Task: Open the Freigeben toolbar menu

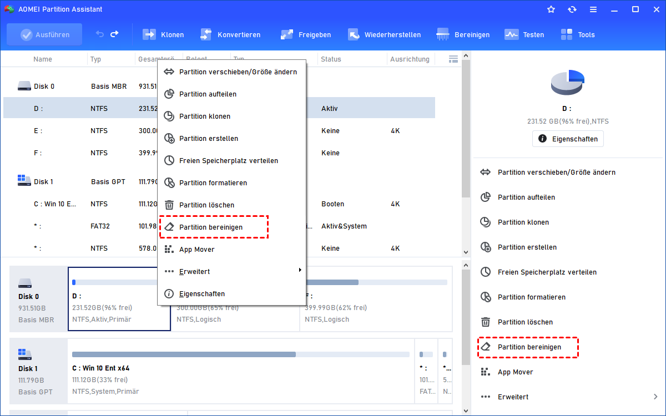Action: click(x=306, y=34)
